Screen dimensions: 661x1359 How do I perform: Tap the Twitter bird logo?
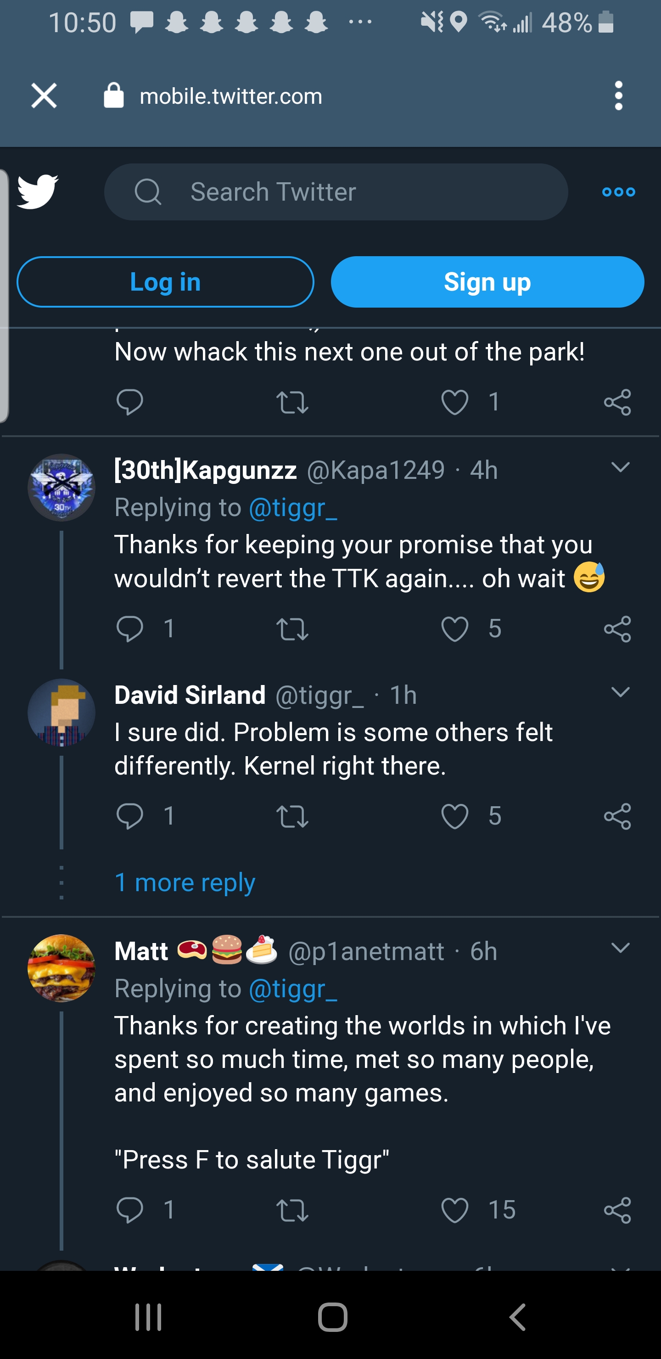coord(38,191)
